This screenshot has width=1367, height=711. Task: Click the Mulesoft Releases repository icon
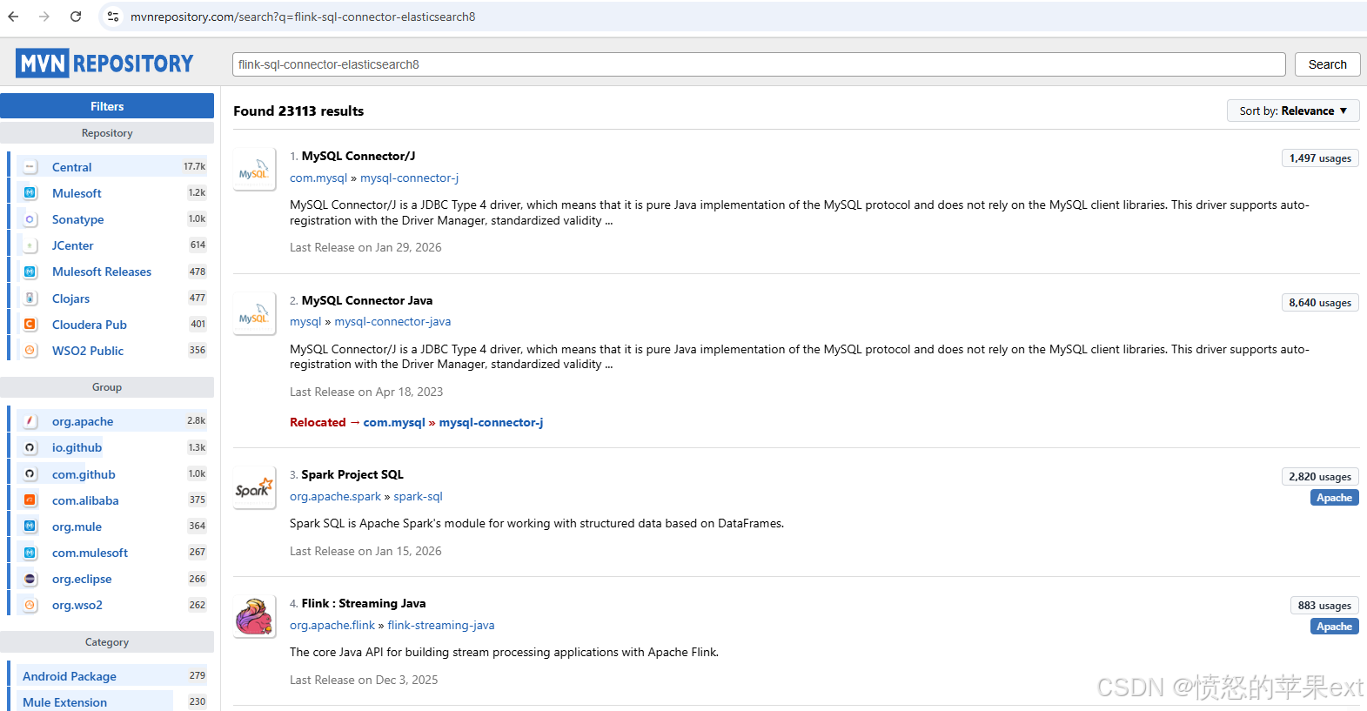tap(30, 272)
